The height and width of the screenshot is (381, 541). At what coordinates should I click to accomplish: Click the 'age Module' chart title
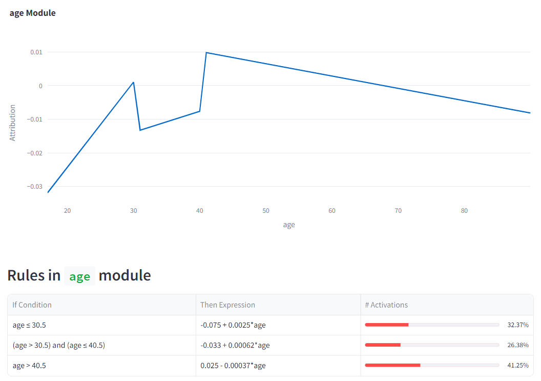(x=32, y=13)
